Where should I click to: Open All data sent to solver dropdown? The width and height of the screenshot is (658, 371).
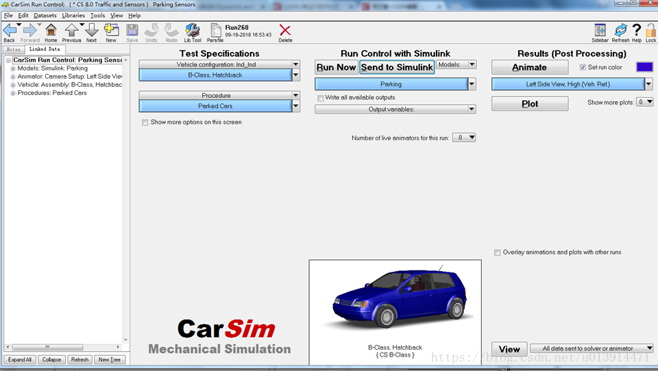point(592,348)
